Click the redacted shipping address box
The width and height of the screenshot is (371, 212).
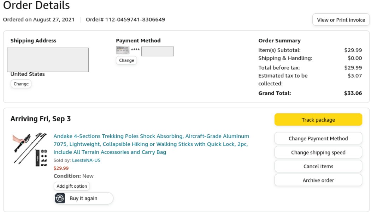[x=48, y=60]
